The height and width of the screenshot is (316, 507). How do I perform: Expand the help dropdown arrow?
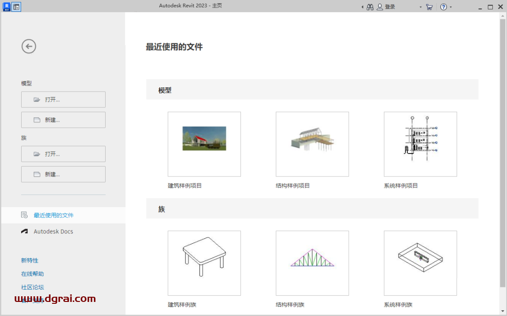click(x=451, y=7)
